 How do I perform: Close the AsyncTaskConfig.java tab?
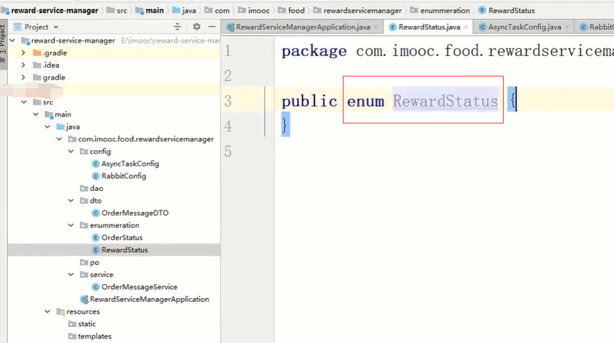[567, 27]
